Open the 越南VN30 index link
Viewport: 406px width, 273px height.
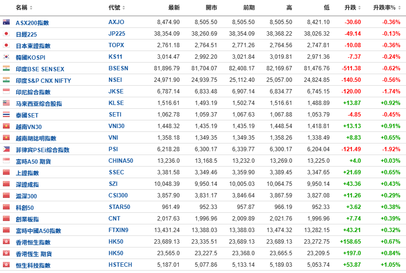[x=29, y=127]
